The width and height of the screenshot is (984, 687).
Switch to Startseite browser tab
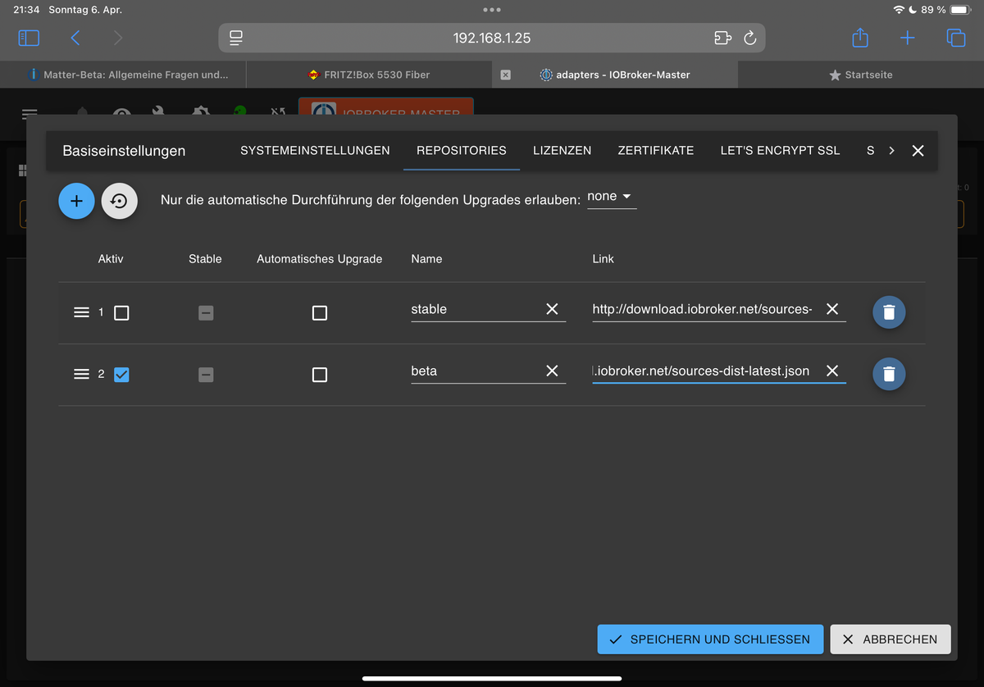pos(861,75)
